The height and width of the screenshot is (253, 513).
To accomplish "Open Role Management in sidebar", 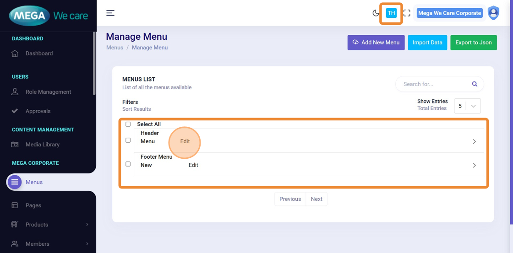I will click(x=48, y=92).
